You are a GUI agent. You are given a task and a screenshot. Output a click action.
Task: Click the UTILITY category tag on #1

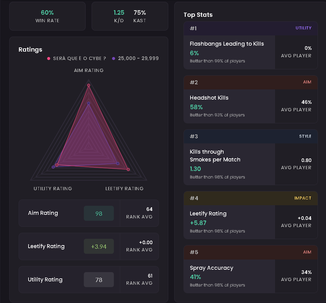303,28
